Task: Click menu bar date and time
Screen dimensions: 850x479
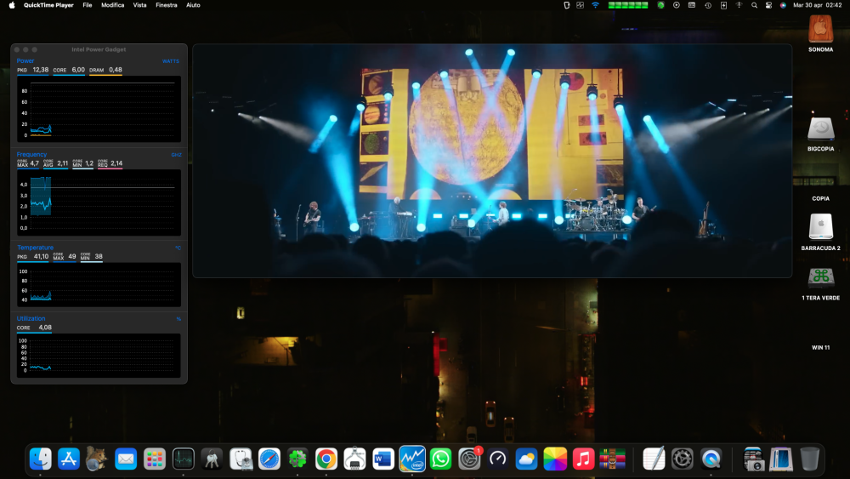Action: click(818, 5)
